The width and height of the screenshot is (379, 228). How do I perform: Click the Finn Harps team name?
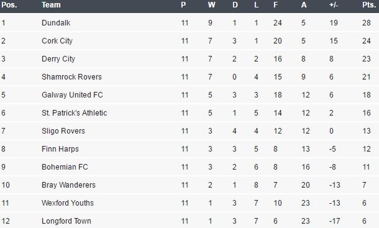coord(60,149)
